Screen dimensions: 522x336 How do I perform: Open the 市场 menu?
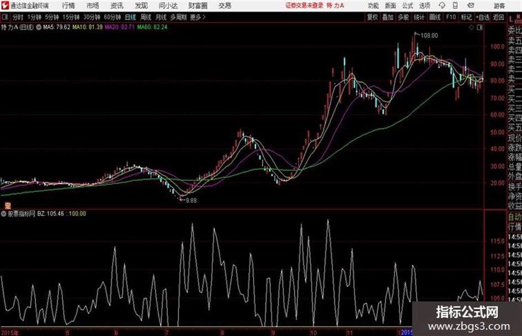(x=93, y=6)
